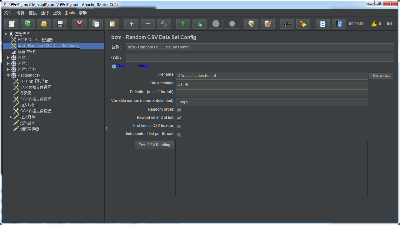The image size is (400, 225).
Task: Enable First line is CSV header
Action: coord(179,126)
